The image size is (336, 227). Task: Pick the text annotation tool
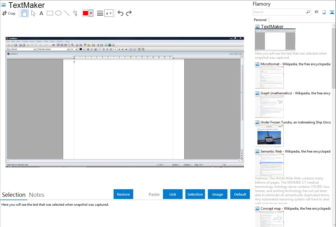(x=41, y=13)
